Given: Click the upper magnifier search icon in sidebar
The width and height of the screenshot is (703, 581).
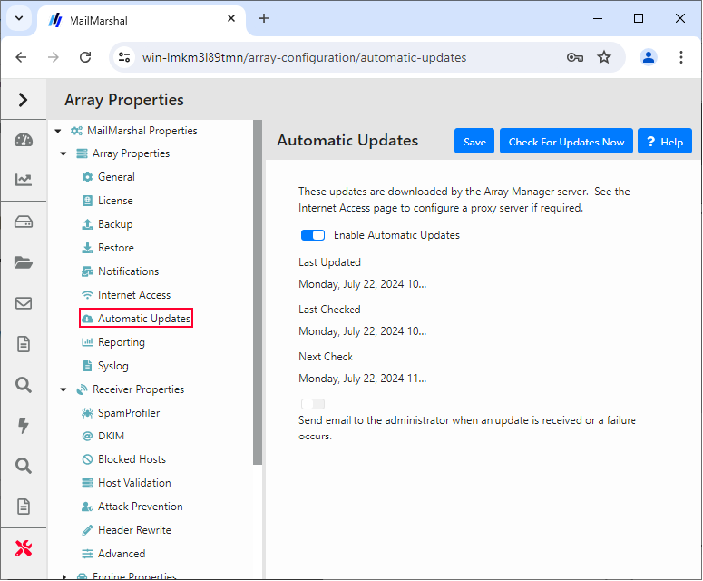Looking at the screenshot, I should tap(24, 385).
